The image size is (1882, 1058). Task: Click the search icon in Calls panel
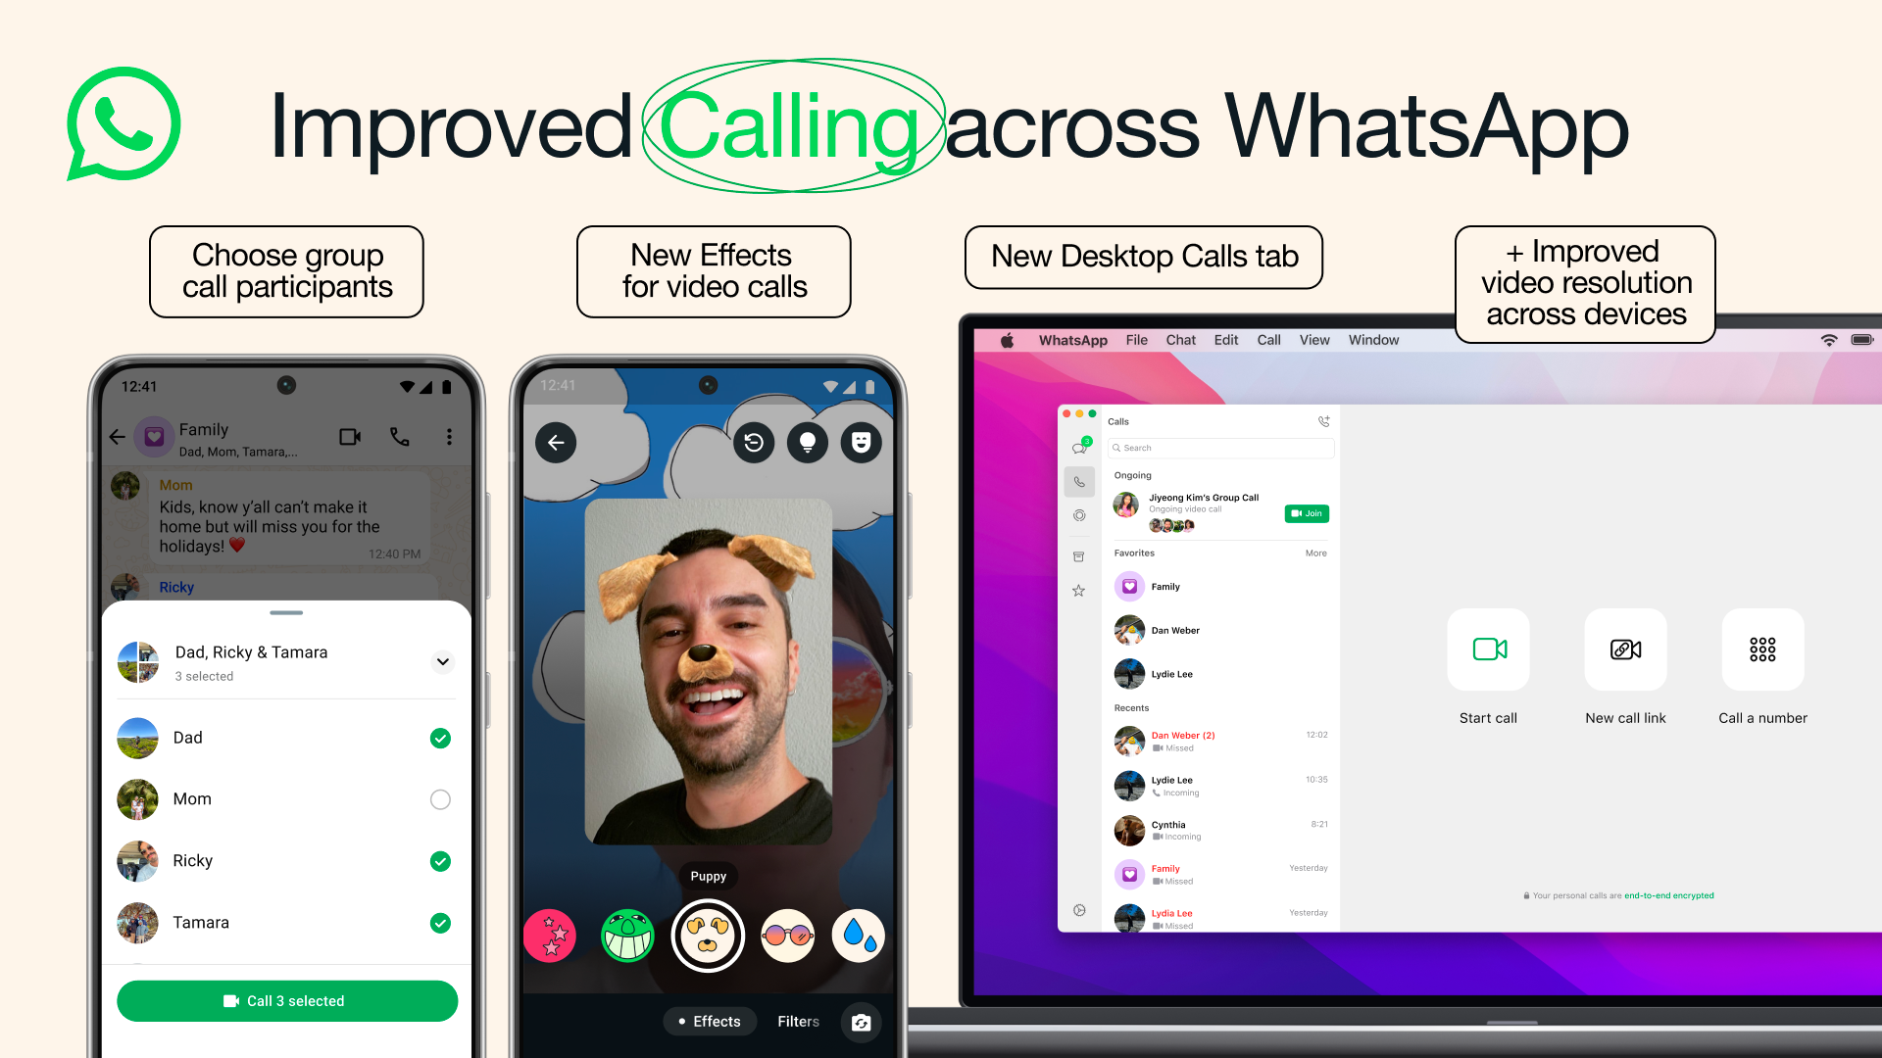pyautogui.click(x=1116, y=449)
